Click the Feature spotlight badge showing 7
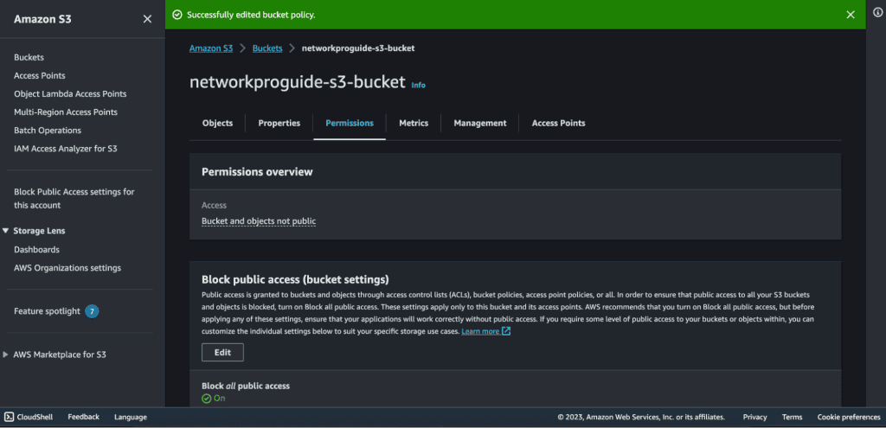The width and height of the screenshot is (886, 428). [x=92, y=311]
